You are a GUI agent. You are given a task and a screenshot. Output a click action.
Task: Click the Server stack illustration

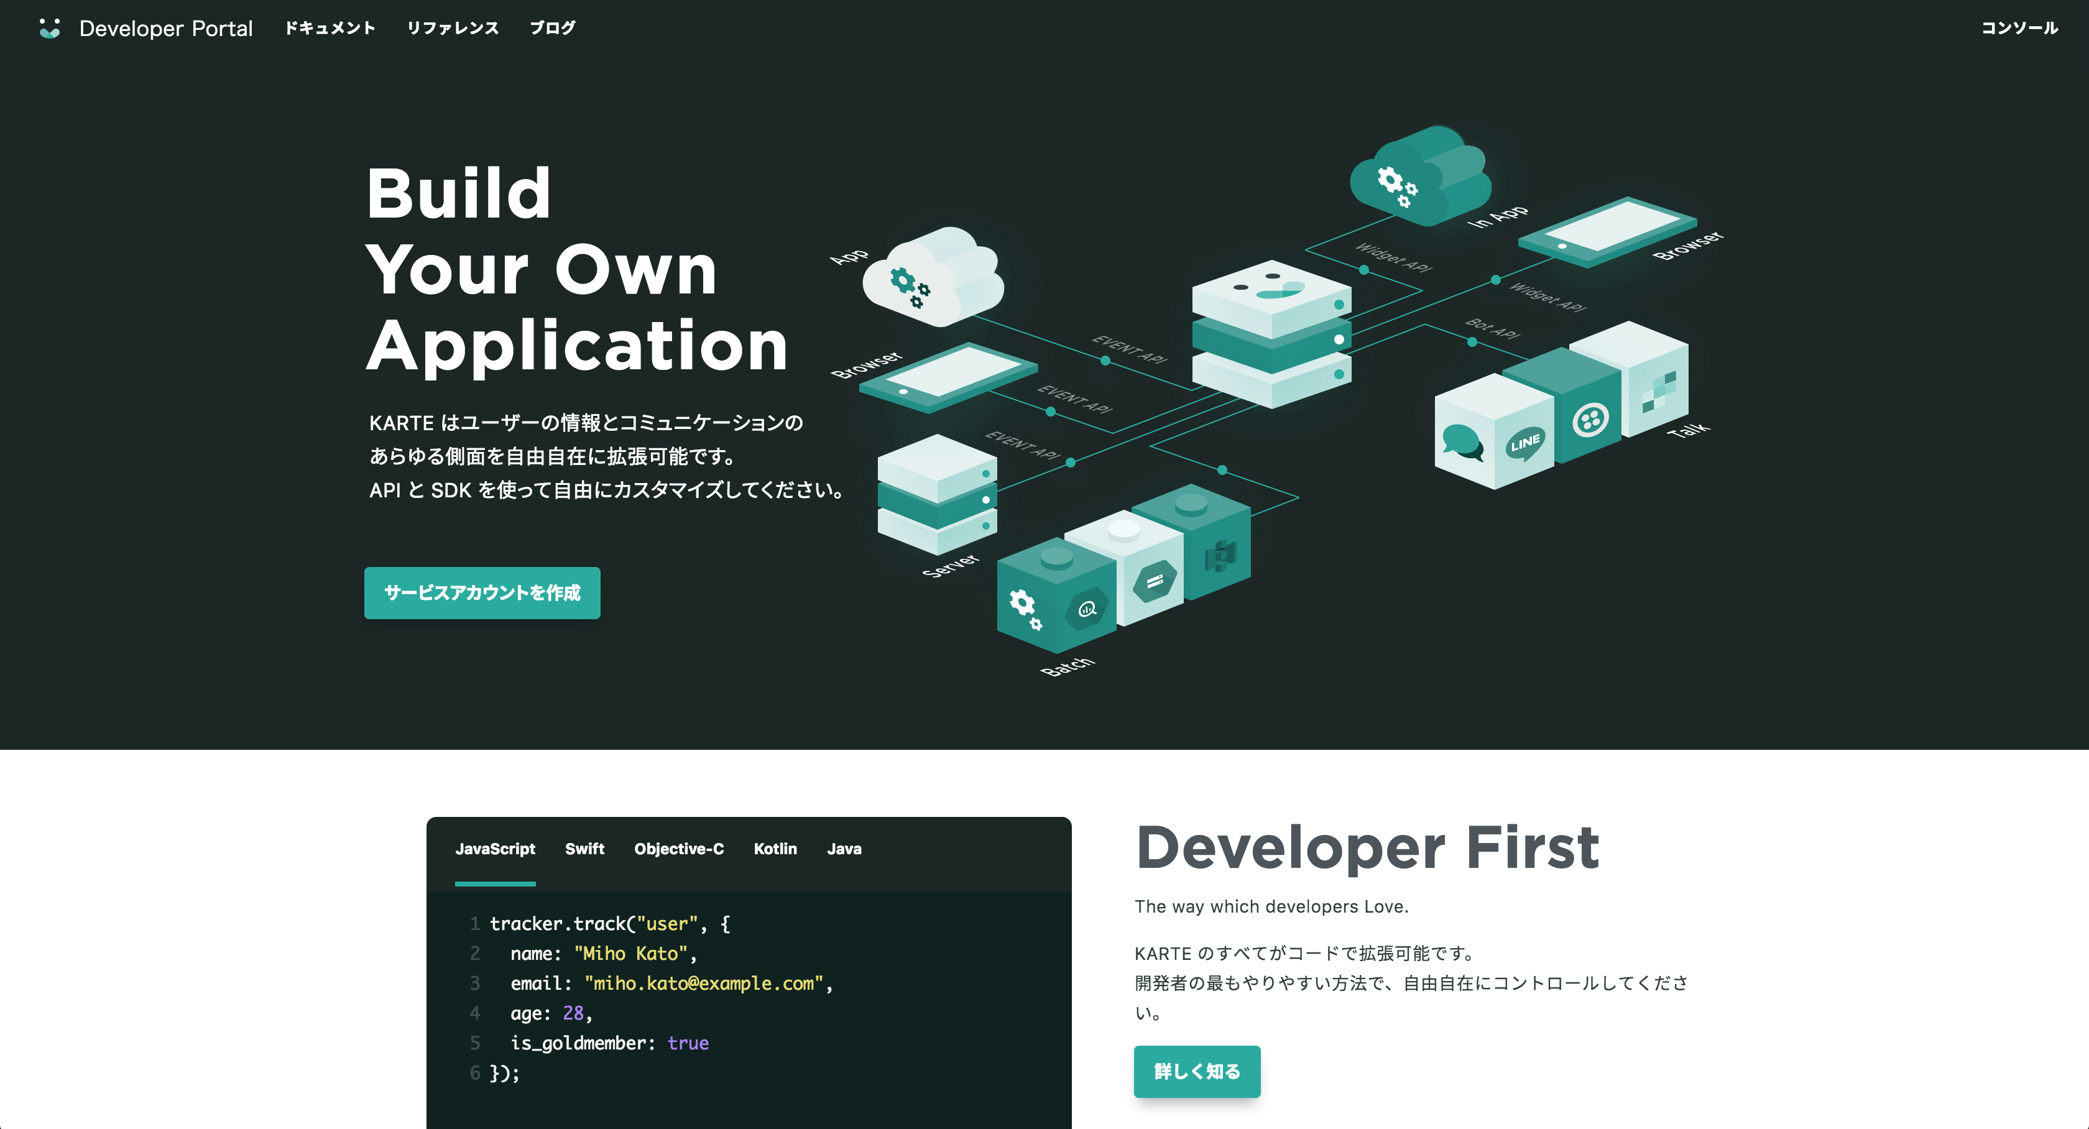(937, 495)
